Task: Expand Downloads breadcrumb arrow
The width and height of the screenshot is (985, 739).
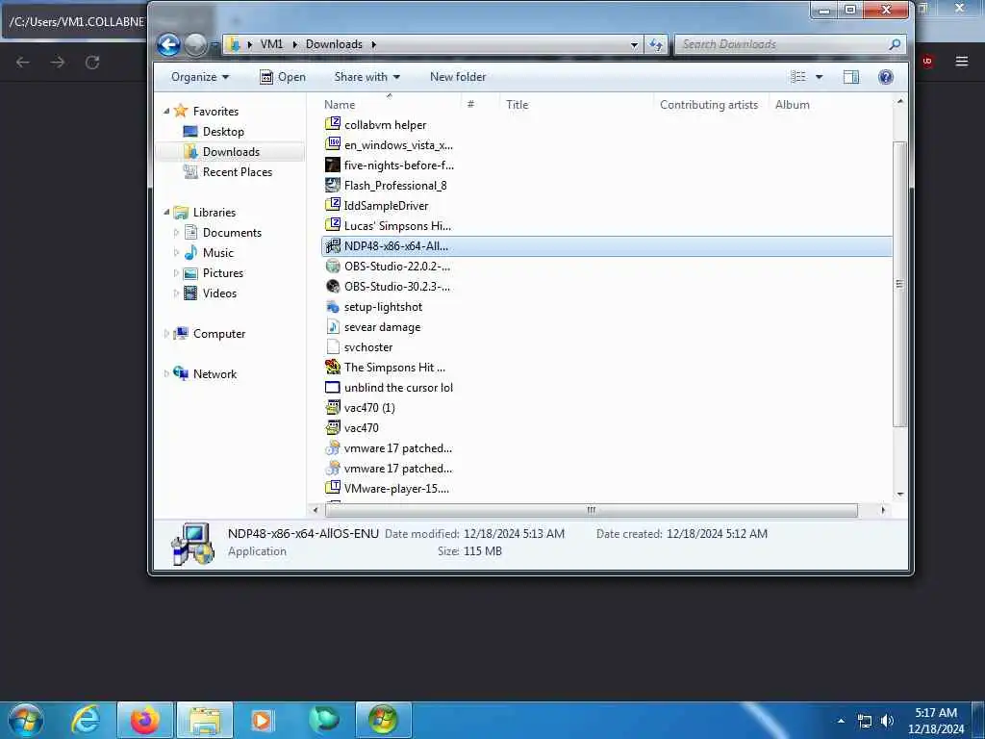Action: pyautogui.click(x=374, y=44)
